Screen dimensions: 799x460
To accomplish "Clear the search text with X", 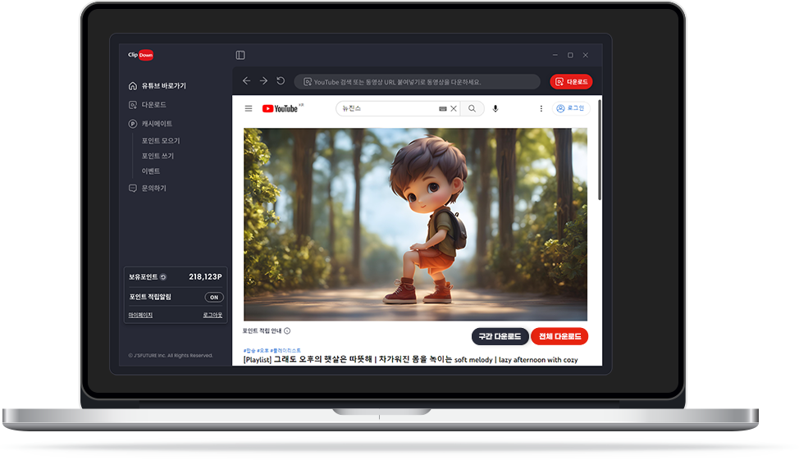I will [454, 108].
